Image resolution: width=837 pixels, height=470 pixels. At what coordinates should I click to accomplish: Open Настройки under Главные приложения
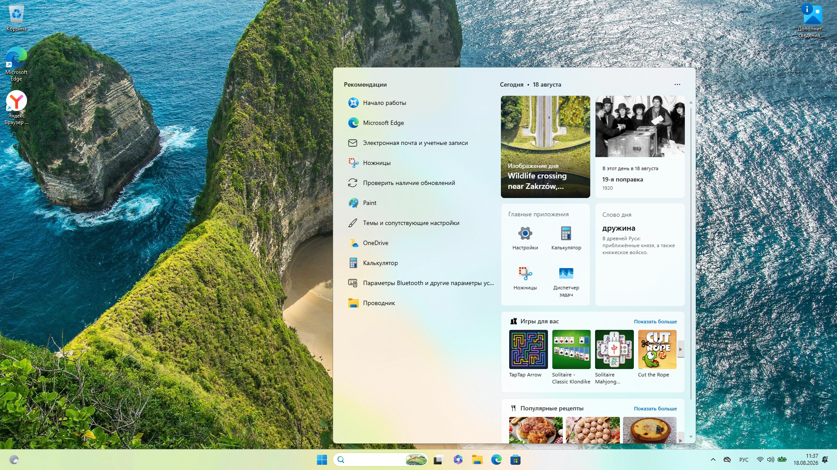(x=525, y=238)
